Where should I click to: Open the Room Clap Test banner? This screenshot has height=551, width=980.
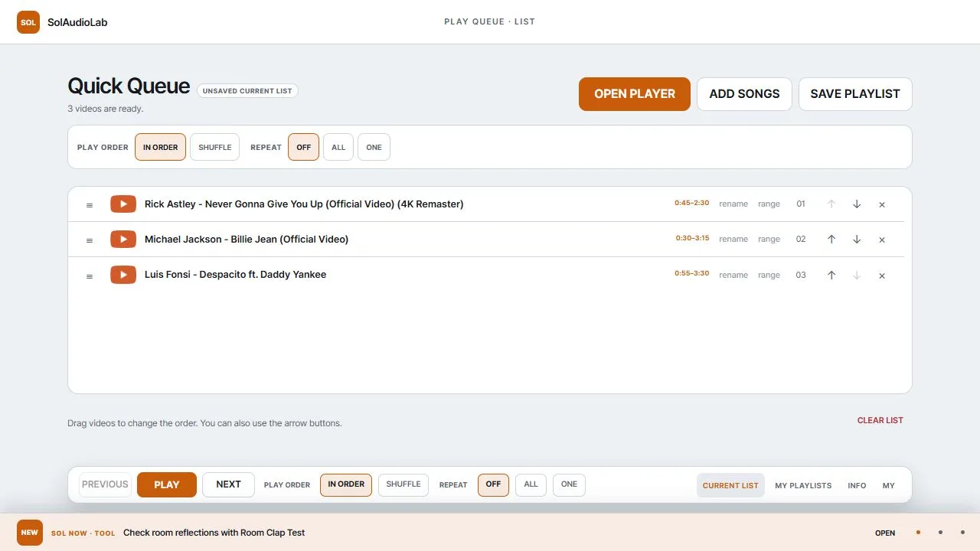[x=885, y=533]
